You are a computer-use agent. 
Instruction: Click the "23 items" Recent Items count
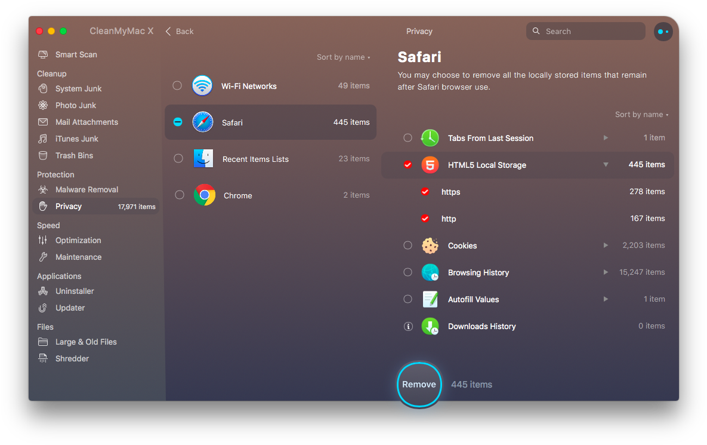coord(354,158)
